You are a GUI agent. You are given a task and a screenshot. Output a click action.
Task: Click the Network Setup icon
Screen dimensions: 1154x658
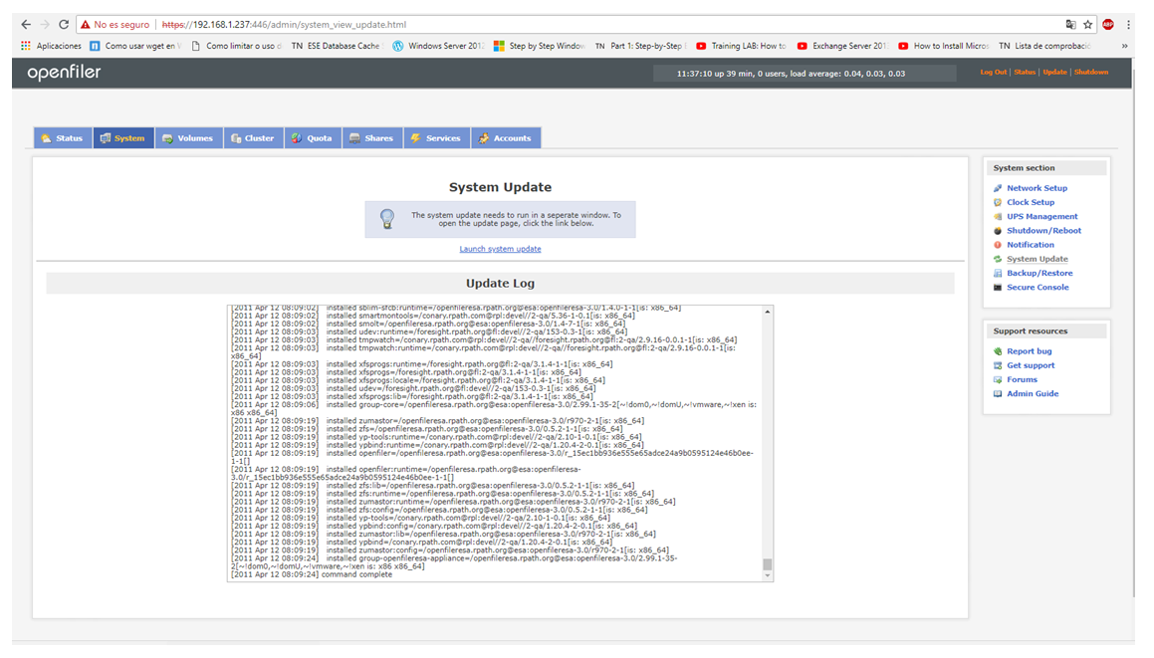point(998,188)
